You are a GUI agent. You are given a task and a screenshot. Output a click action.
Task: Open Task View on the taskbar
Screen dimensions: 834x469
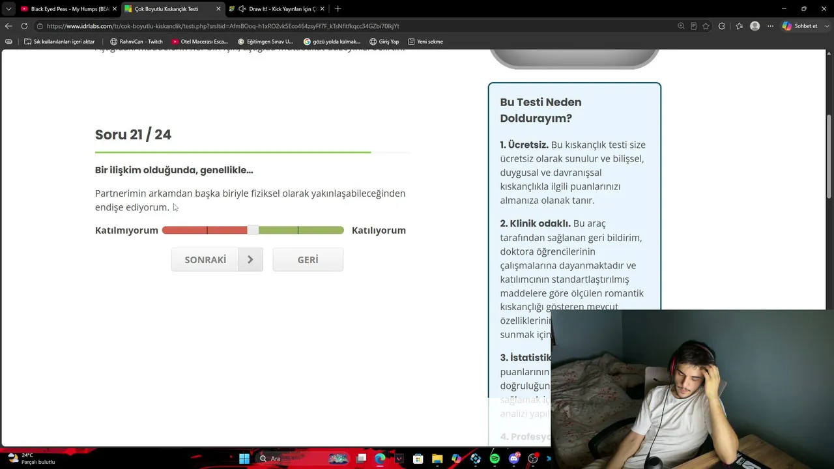(x=361, y=459)
